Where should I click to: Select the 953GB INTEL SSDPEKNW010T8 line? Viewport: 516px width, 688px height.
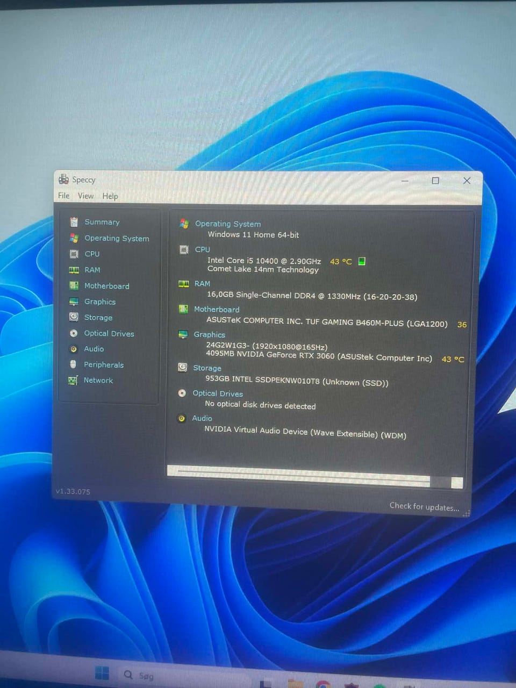click(297, 381)
